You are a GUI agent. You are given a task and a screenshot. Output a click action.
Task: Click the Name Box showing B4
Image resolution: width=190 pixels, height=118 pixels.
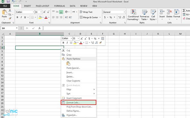click(x=9, y=28)
